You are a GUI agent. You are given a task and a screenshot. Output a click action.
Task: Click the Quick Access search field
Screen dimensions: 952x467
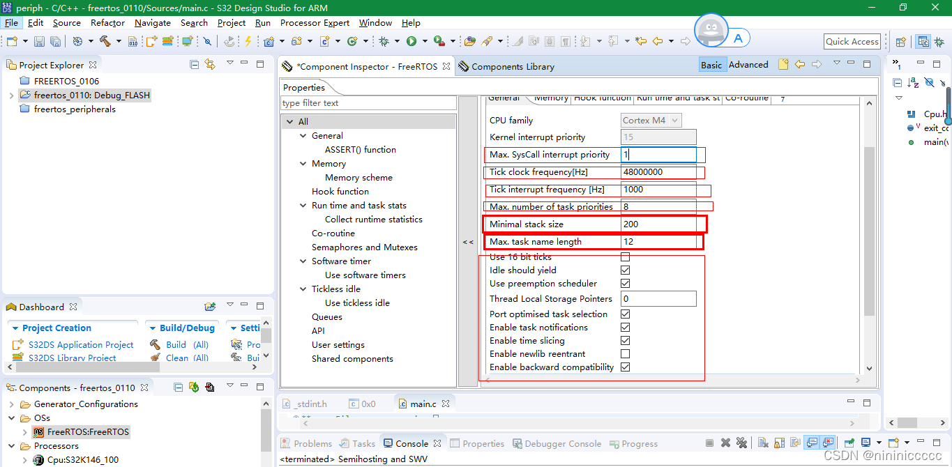[x=852, y=42]
